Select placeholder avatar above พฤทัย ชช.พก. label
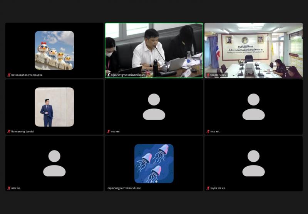The width and height of the screenshot is (308, 214). (x=254, y=163)
